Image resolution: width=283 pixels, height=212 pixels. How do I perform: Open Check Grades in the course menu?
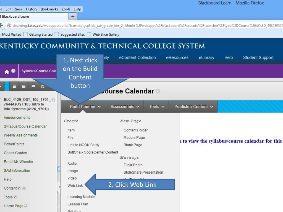(x=15, y=153)
